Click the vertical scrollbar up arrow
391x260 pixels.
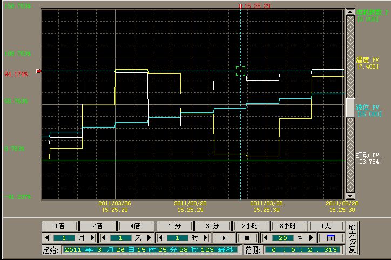350,12
